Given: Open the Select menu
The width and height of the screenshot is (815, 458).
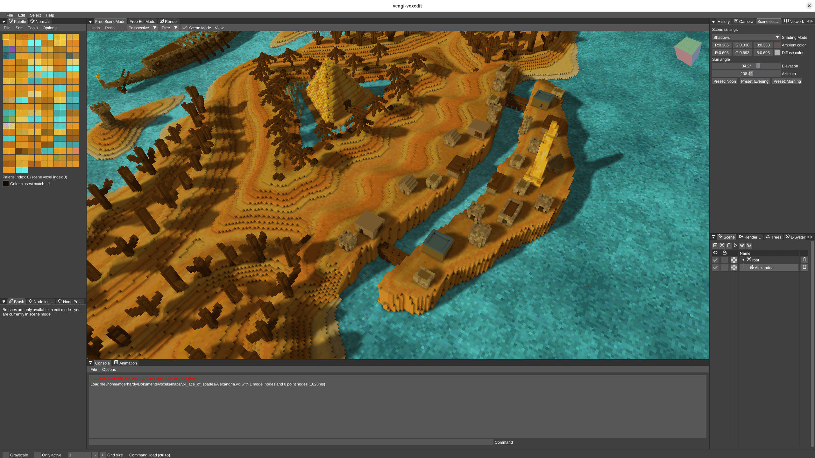Looking at the screenshot, I should [35, 15].
